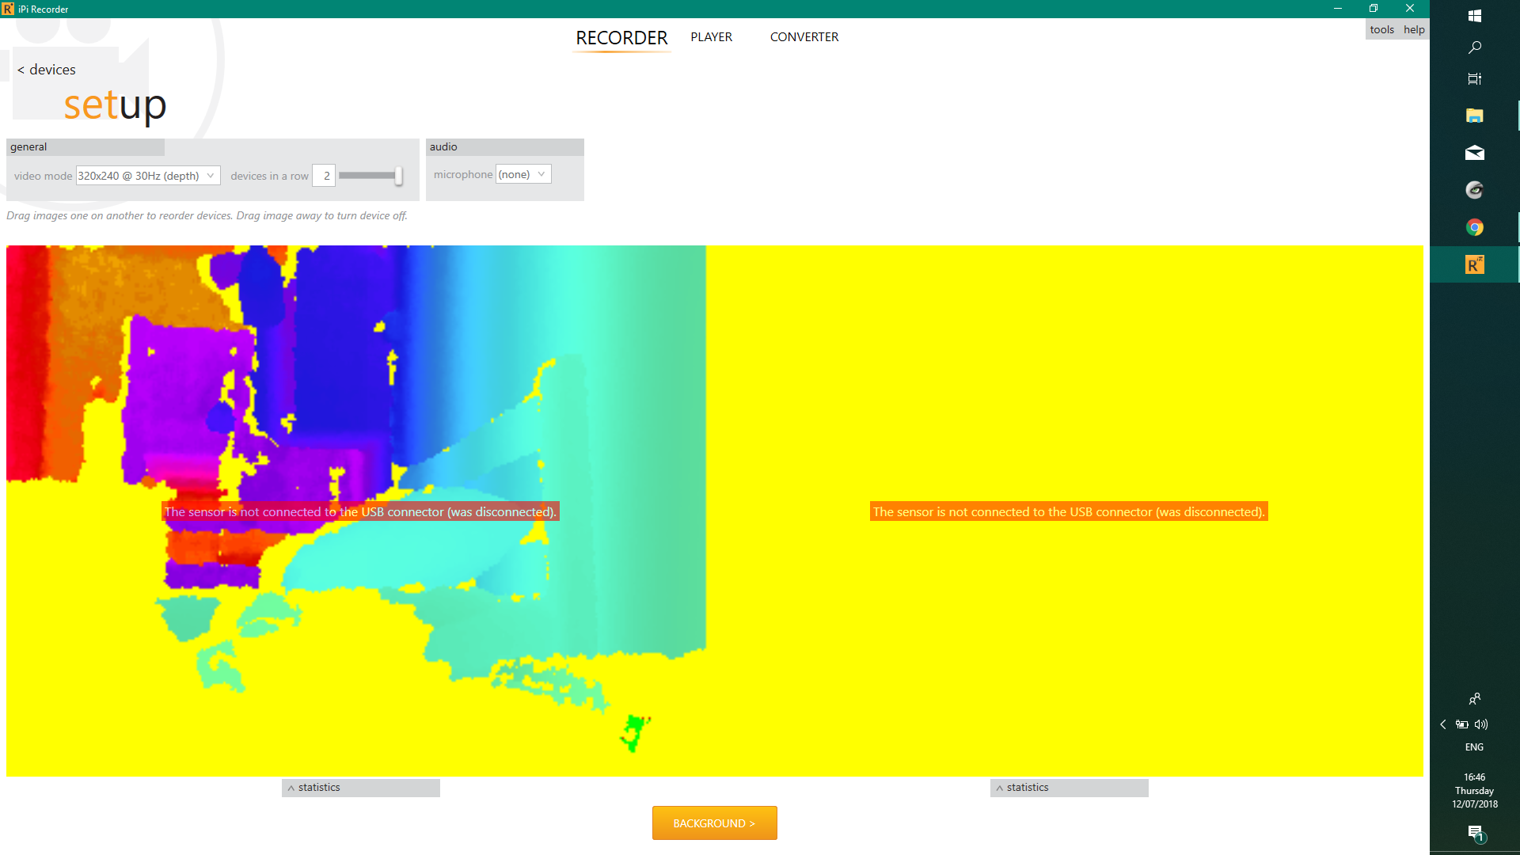Viewport: 1520px width, 855px height.
Task: Close the iPi Recorder window
Action: 1410,9
